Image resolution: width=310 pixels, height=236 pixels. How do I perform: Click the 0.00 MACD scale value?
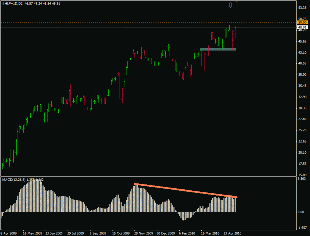coord(301,212)
